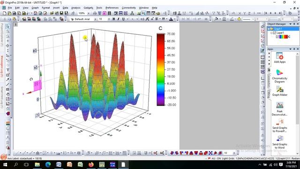Click the Bold formatting button
Image resolution: width=300 pixels, height=169 pixels.
tap(113, 19)
